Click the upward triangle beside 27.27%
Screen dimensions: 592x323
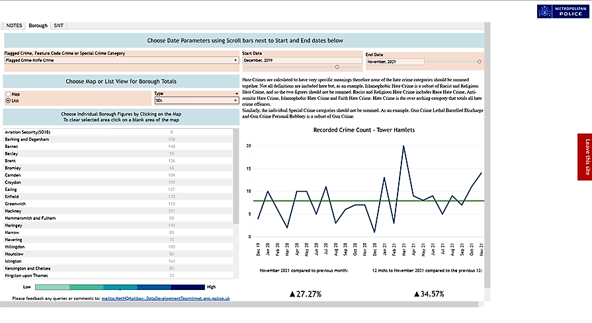coord(292,293)
